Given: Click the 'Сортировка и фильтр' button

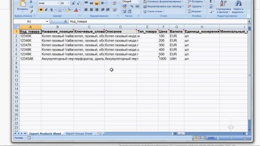Looking at the screenshot, I should coord(223,6).
